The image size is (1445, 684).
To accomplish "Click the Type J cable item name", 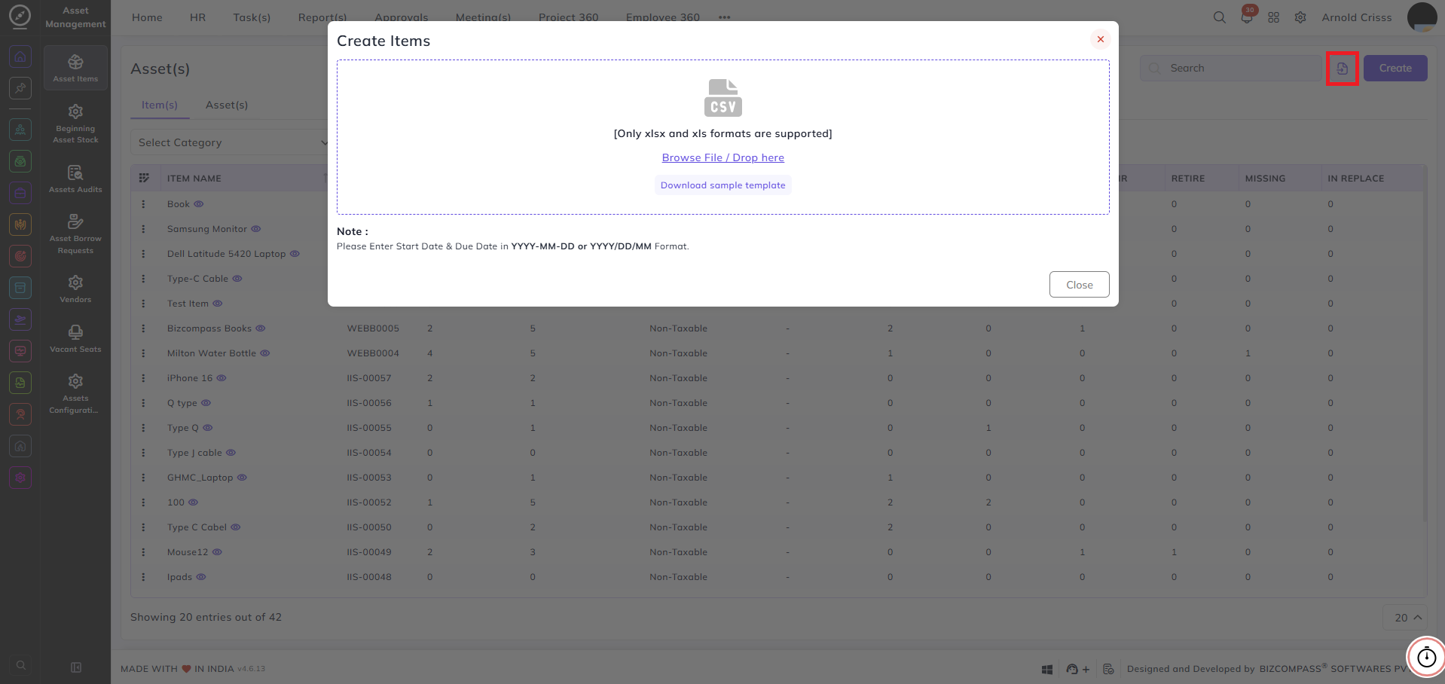I will pyautogui.click(x=194, y=453).
